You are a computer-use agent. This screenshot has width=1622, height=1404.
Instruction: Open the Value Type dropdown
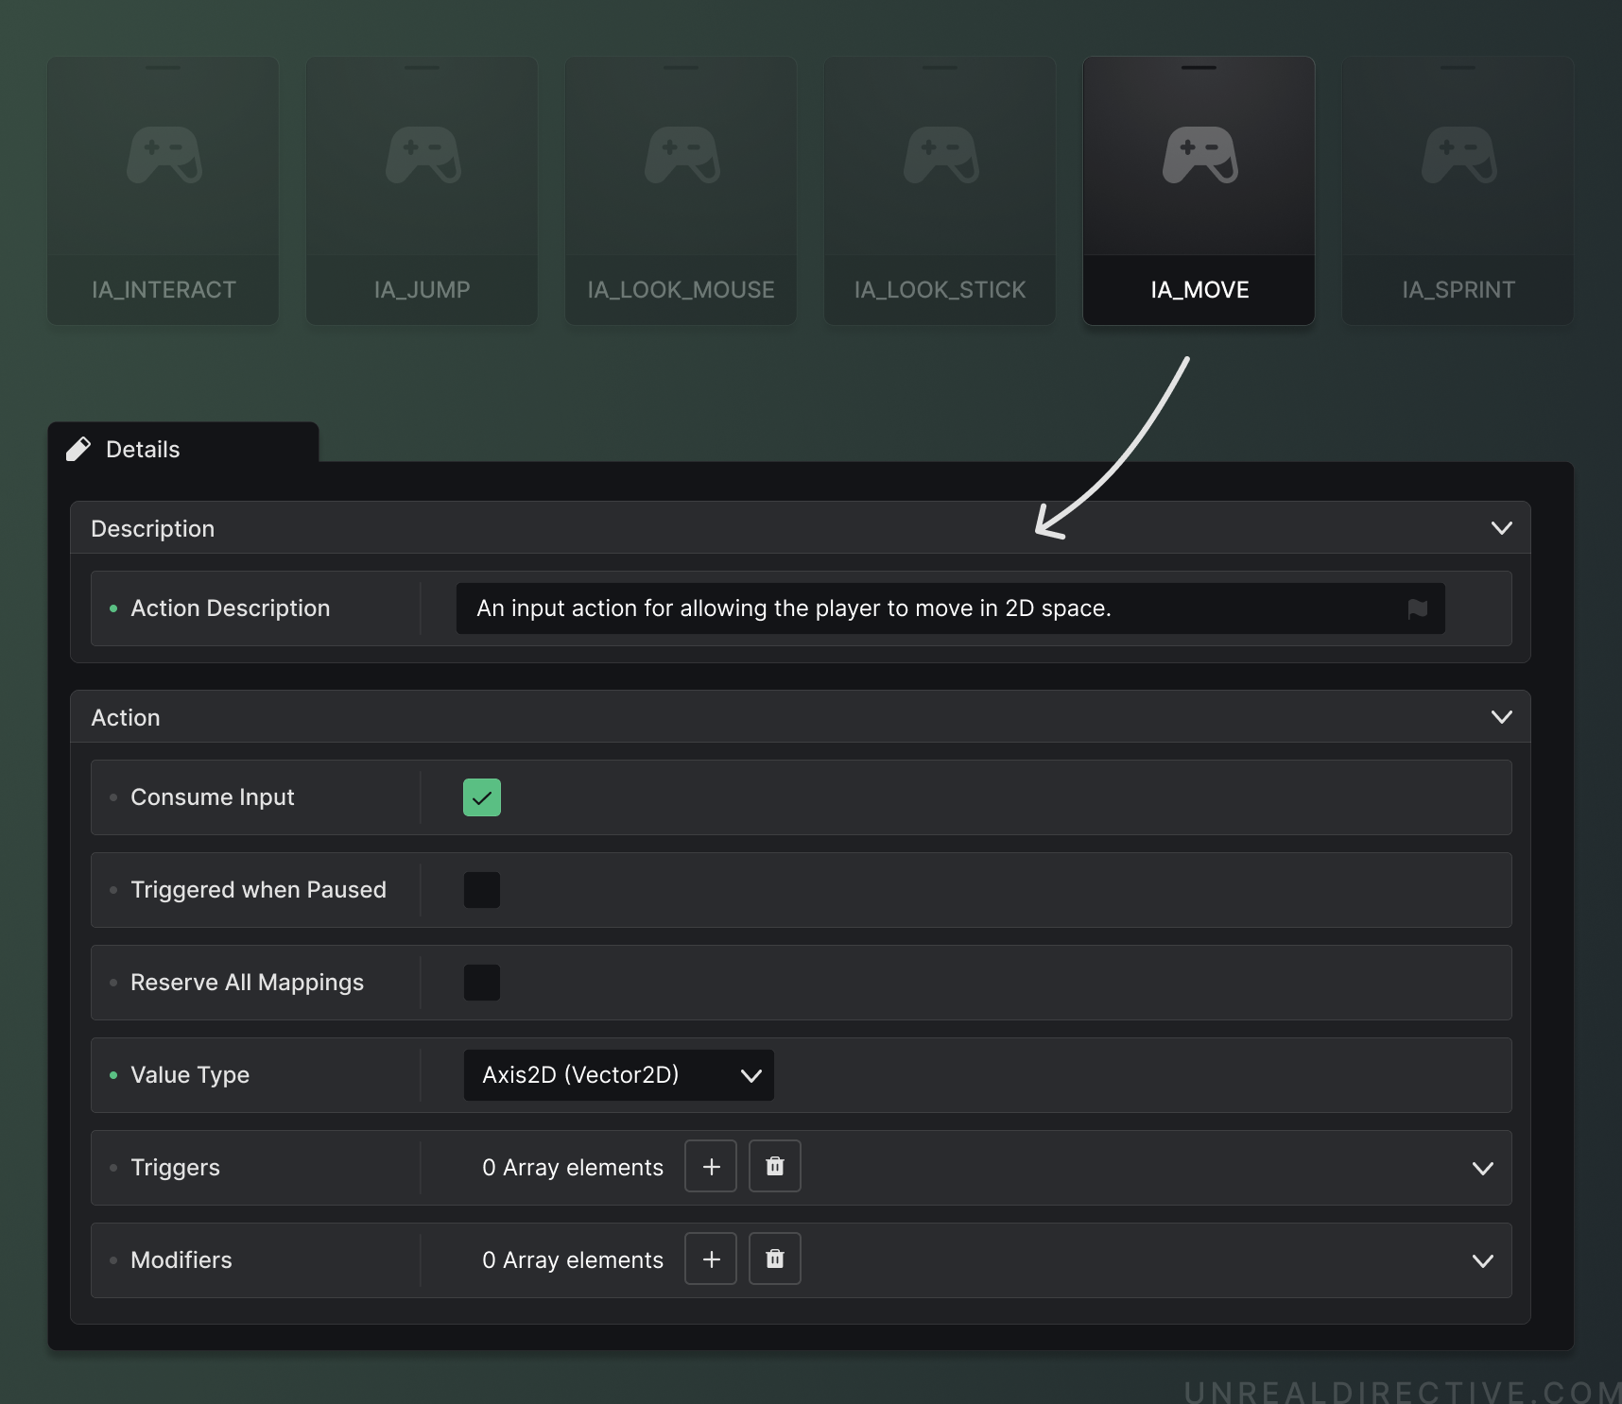coord(618,1074)
